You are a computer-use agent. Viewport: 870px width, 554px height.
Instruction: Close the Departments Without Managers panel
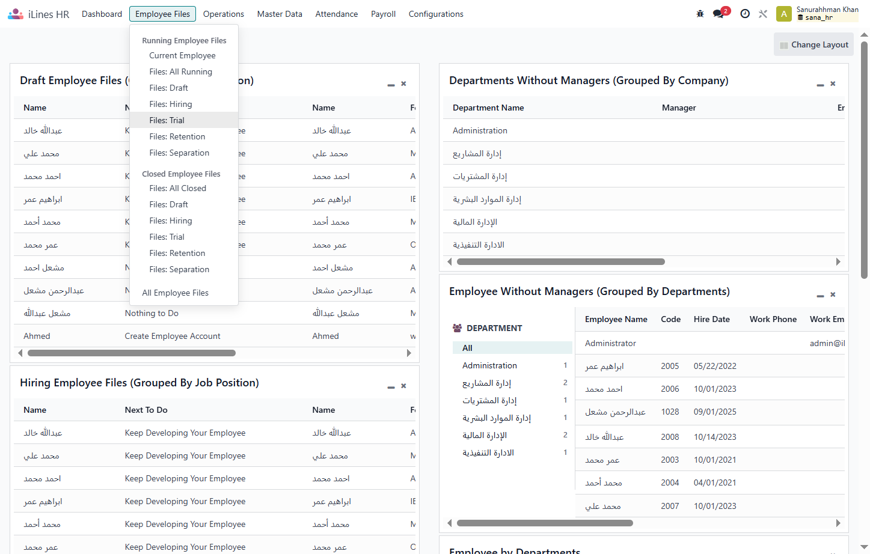(833, 84)
